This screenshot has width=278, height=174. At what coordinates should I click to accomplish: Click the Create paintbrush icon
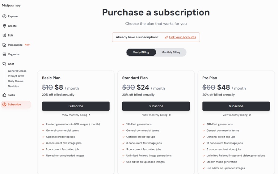pos(4,26)
